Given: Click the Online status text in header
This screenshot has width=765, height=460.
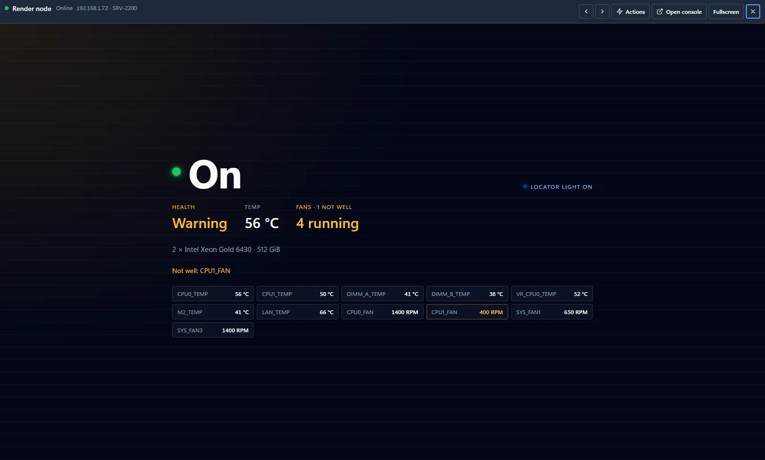Looking at the screenshot, I should [x=64, y=8].
